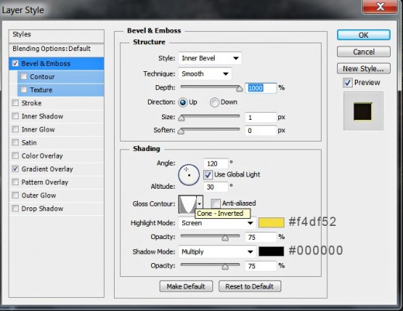This screenshot has width=403, height=311.
Task: Open the Style dropdown showing Inner Bevel
Action: coord(210,58)
